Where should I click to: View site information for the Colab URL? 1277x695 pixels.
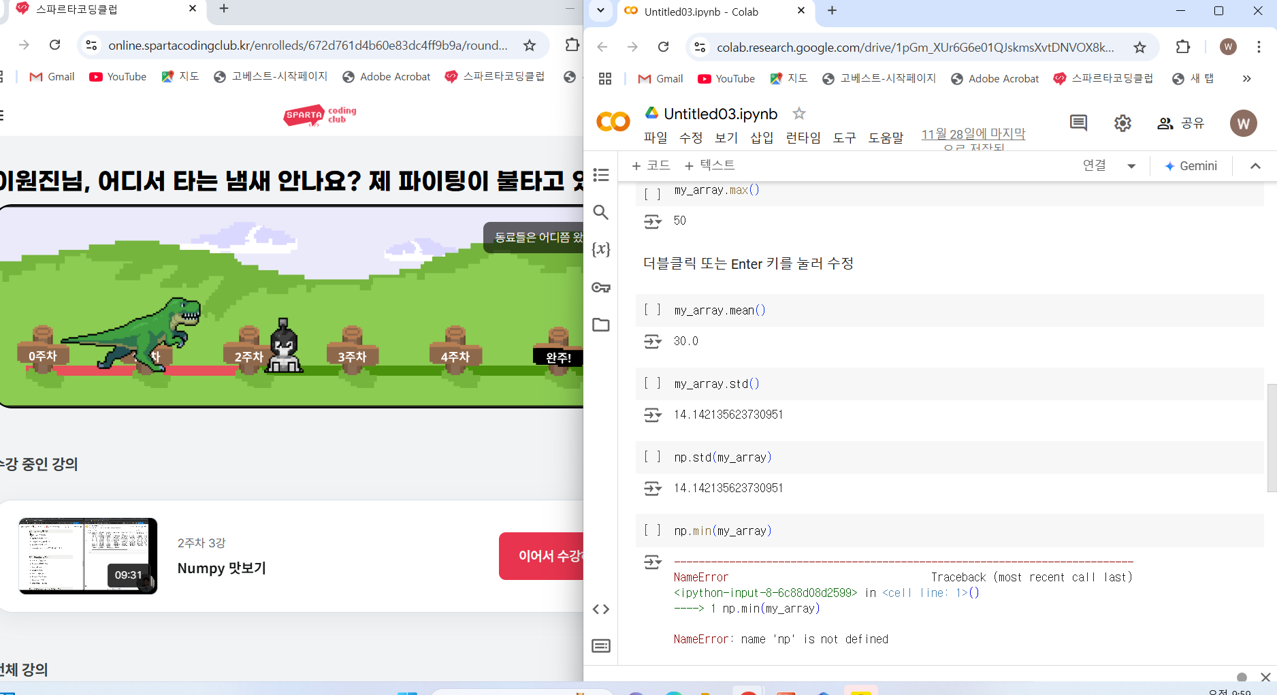pyautogui.click(x=699, y=47)
